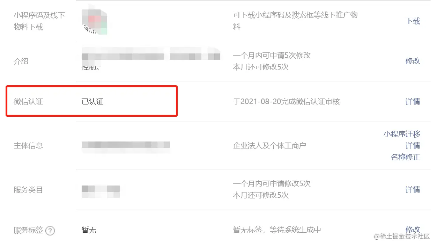The height and width of the screenshot is (247, 437).
Task: Open 下载 link for mini program code materials
Action: tap(413, 21)
